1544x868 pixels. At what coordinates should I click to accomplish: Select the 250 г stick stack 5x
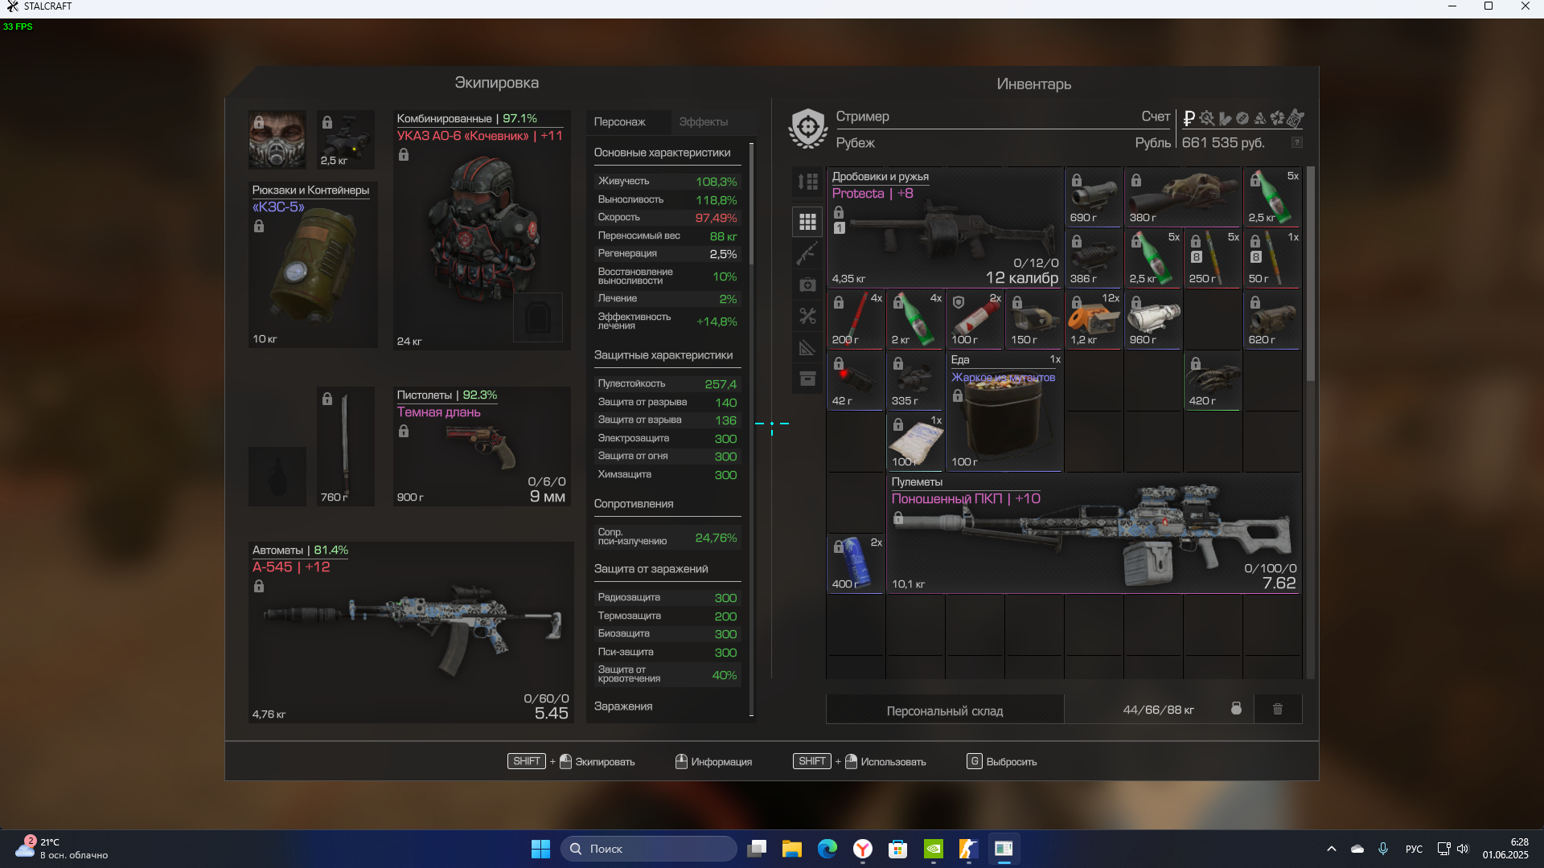(1213, 259)
